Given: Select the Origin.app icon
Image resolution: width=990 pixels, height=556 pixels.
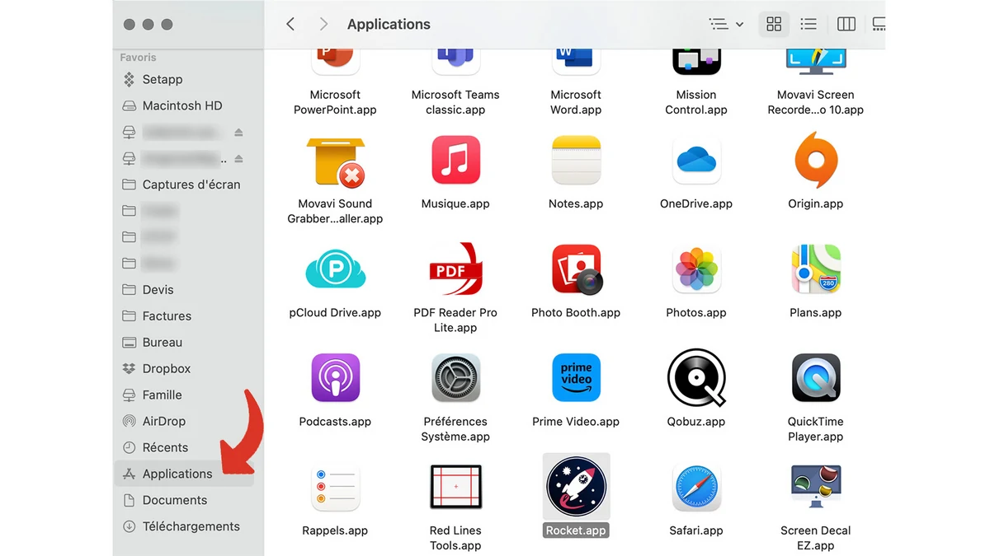Looking at the screenshot, I should [x=816, y=160].
